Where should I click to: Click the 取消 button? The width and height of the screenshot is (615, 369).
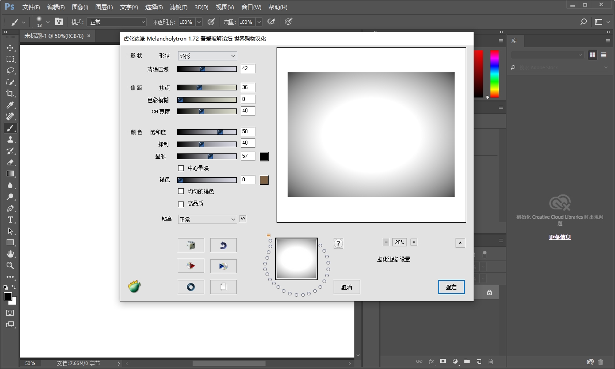pos(346,287)
